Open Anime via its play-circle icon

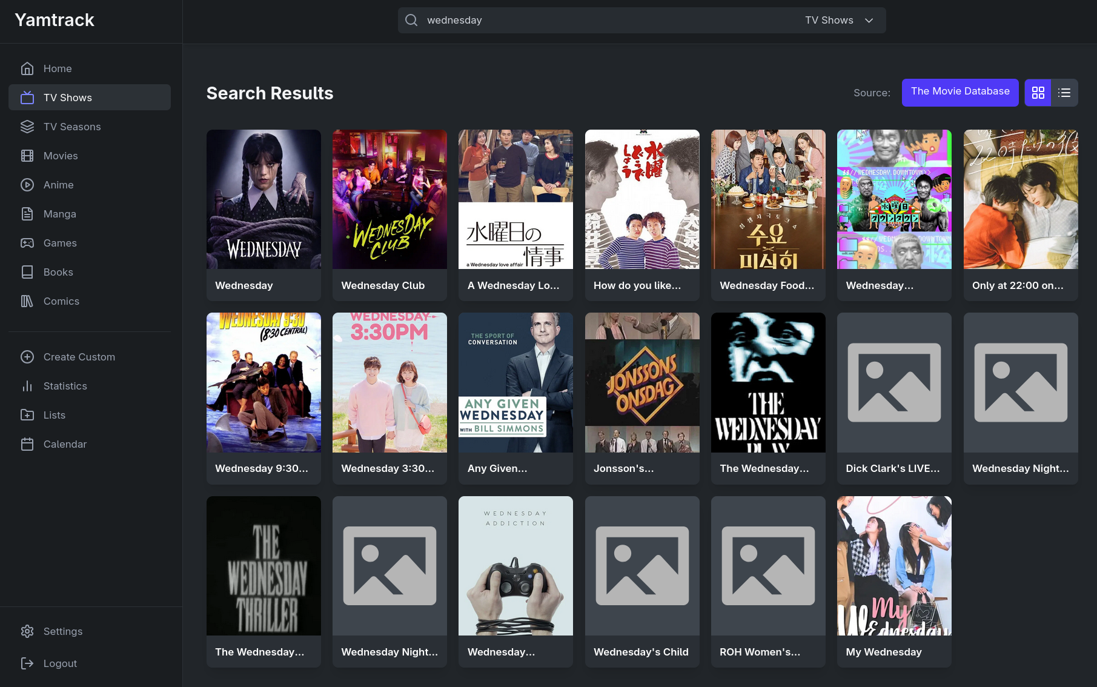[27, 185]
